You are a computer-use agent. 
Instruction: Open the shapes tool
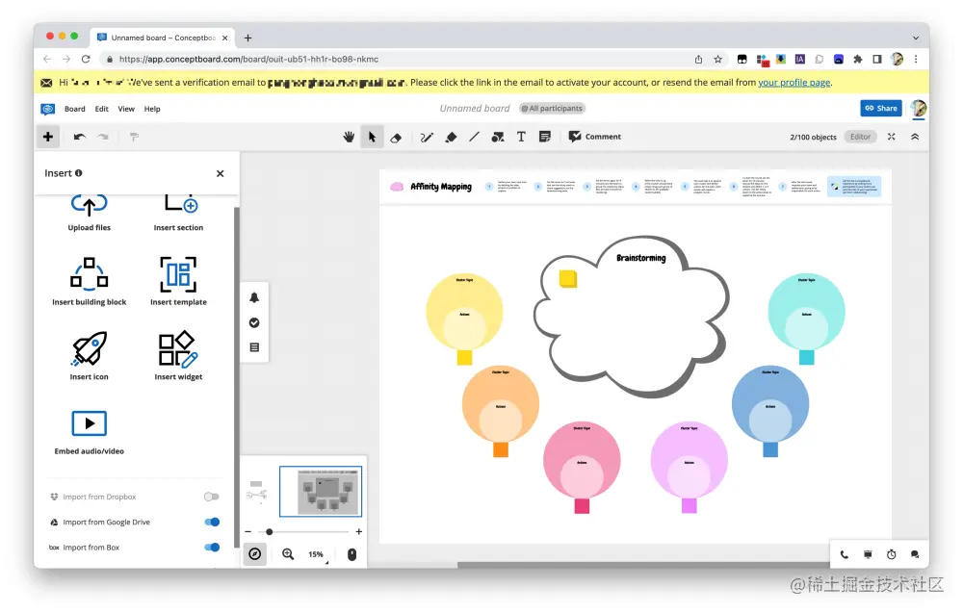point(498,137)
